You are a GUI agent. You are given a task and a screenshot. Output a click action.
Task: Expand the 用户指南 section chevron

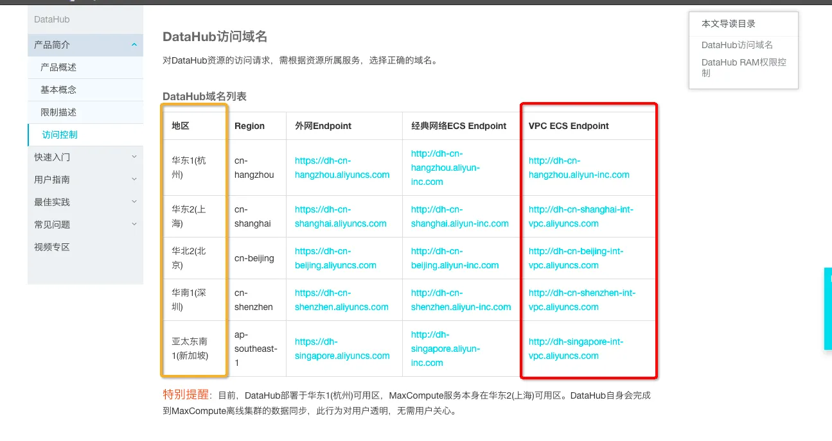(134, 179)
